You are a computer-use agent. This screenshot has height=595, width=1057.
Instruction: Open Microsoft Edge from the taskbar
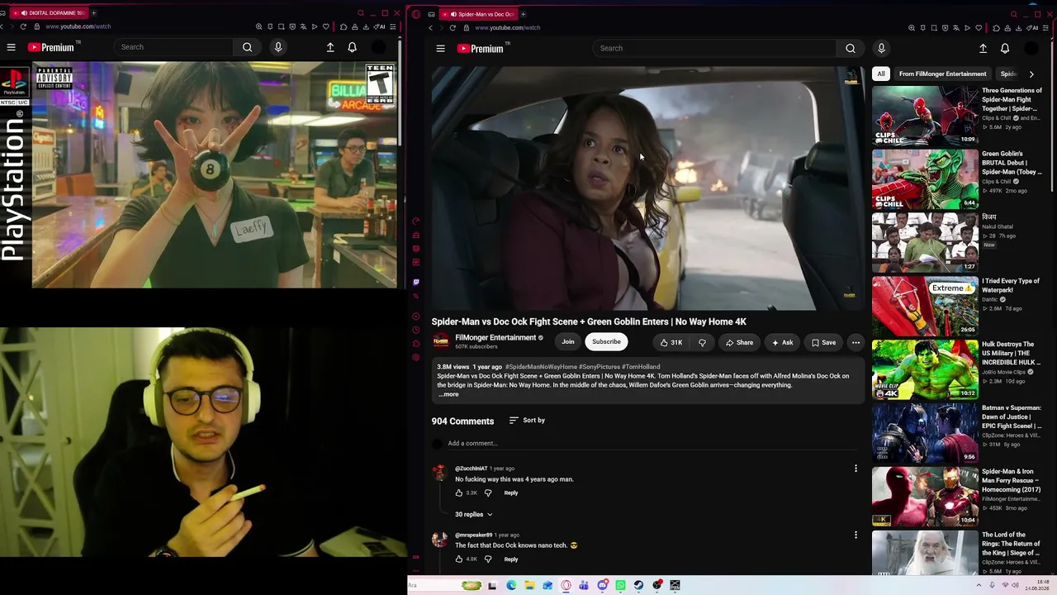511,585
